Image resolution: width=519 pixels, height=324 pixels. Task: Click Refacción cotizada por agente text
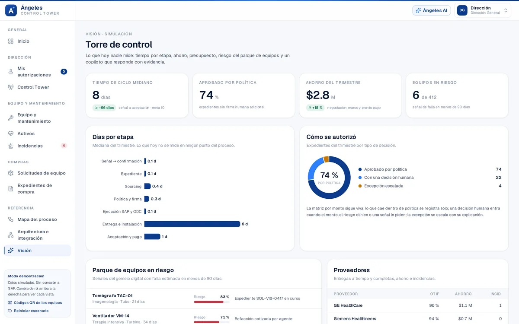click(x=263, y=319)
